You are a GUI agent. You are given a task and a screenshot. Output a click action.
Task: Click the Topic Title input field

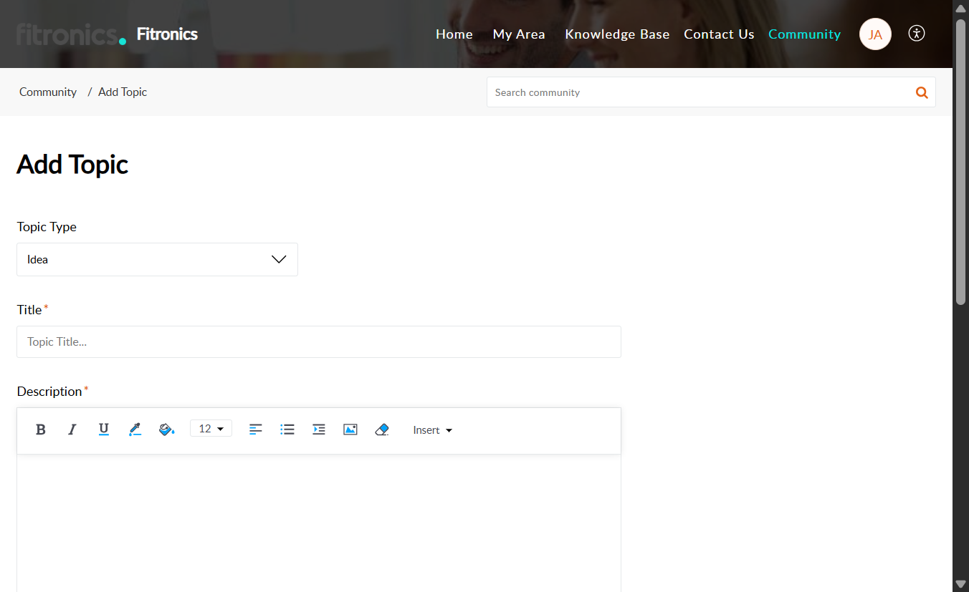point(319,341)
